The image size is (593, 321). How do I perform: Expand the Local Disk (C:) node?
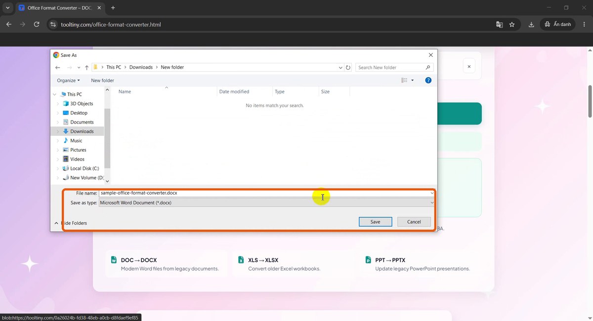(x=58, y=168)
